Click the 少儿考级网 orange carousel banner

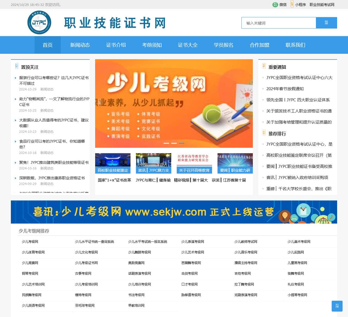[174, 103]
